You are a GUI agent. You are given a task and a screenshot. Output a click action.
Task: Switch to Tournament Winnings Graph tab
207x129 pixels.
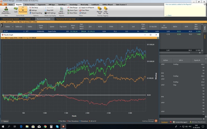(66, 19)
